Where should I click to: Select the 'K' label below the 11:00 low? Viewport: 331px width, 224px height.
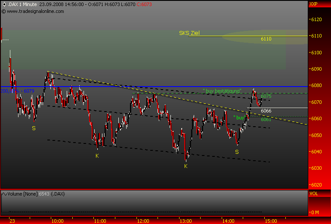(97, 156)
